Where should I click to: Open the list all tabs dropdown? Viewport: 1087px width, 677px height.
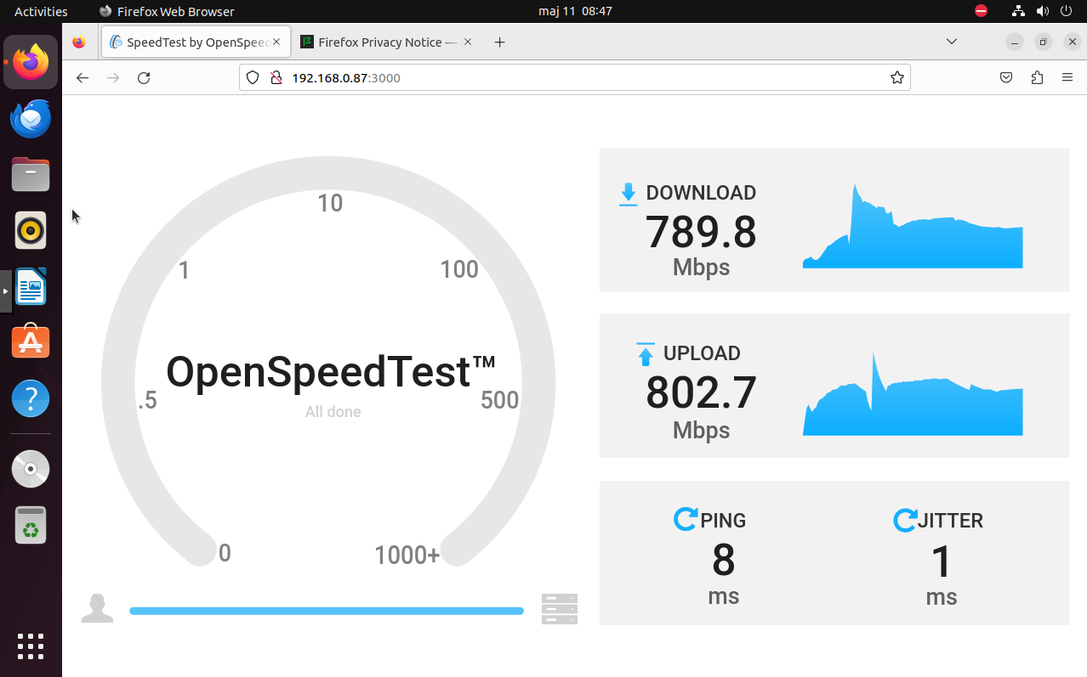(x=952, y=42)
